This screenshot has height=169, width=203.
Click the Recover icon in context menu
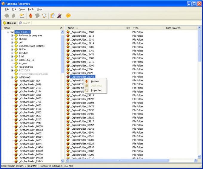click(87, 81)
